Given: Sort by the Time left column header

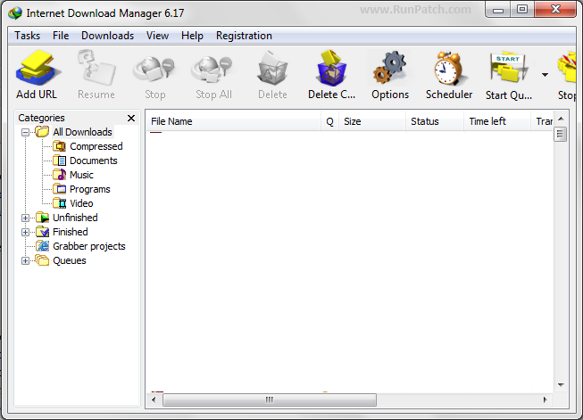Looking at the screenshot, I should 497,121.
